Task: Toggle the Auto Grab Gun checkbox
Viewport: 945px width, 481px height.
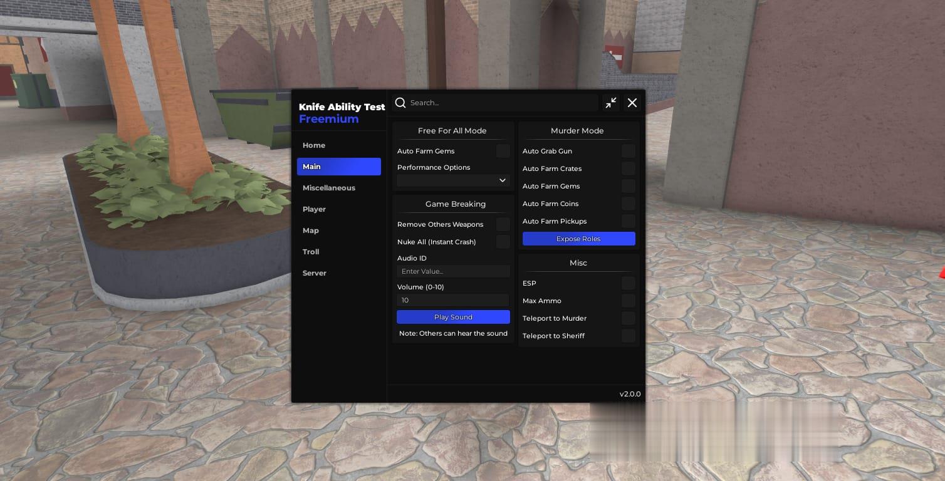Action: point(628,151)
